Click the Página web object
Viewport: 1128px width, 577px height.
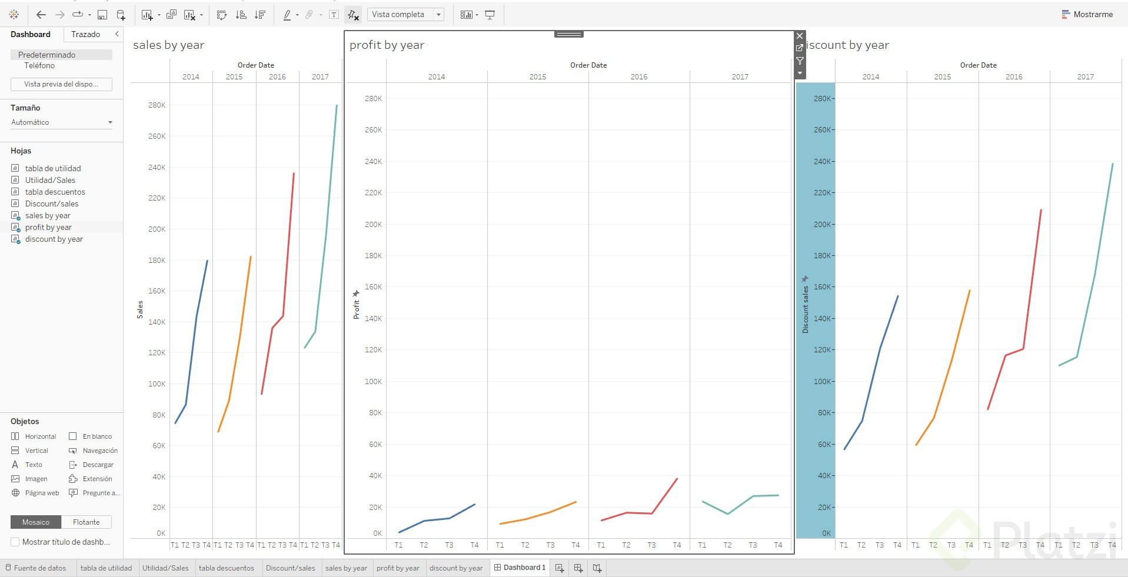[35, 493]
